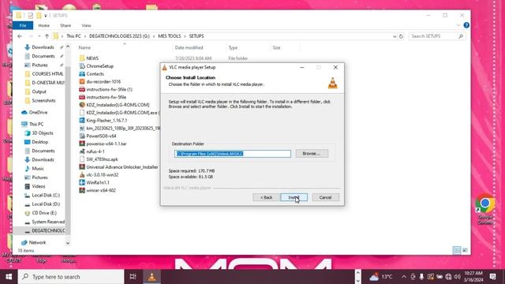Open Task View on taskbar

[133, 277]
